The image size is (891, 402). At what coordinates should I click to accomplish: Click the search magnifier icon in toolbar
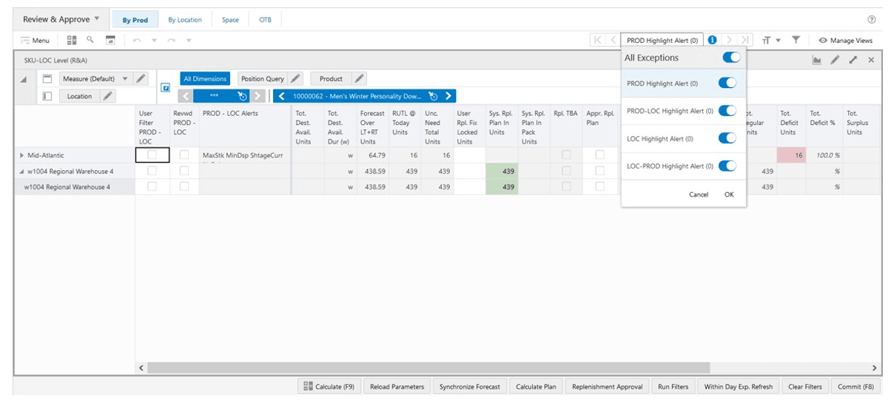[90, 40]
